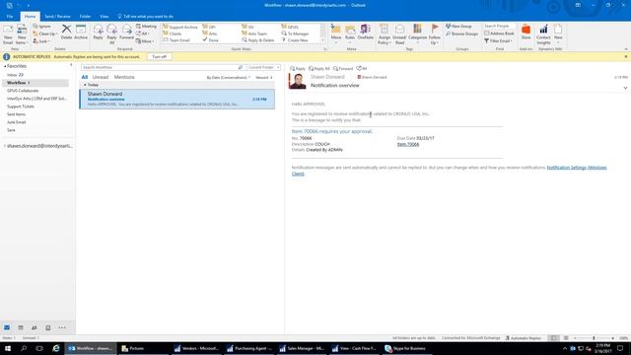Click Reply in the reading pane
Screen dimensions: 631x355
pos(298,68)
